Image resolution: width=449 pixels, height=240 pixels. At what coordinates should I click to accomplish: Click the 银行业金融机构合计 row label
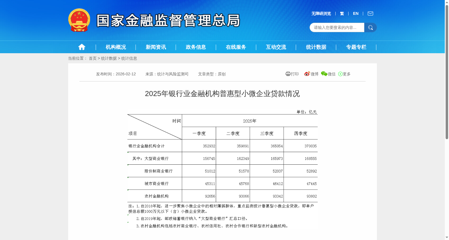click(146, 146)
